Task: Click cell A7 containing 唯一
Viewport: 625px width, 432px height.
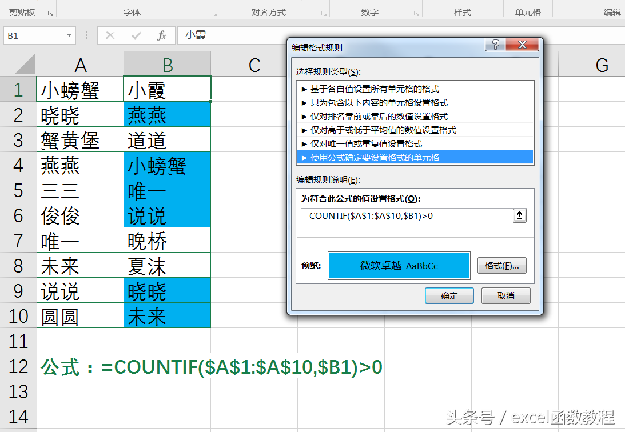Action: pyautogui.click(x=80, y=240)
